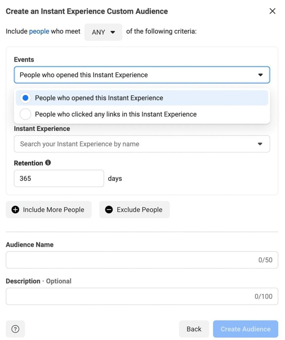Focus the Audience Name text field

pos(130,260)
